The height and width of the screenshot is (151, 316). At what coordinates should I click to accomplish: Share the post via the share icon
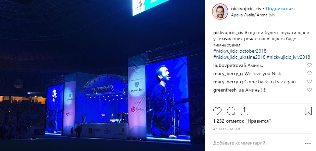(x=244, y=111)
